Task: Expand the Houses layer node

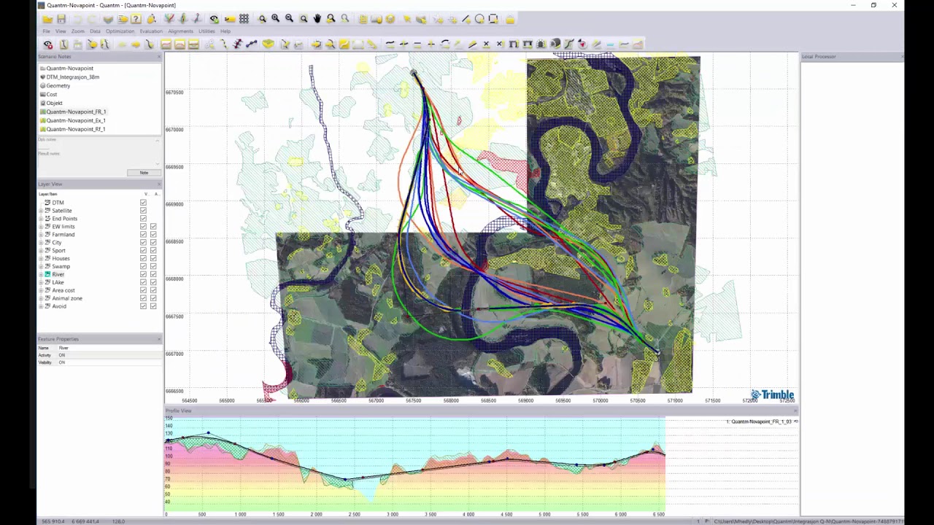Action: (x=42, y=258)
